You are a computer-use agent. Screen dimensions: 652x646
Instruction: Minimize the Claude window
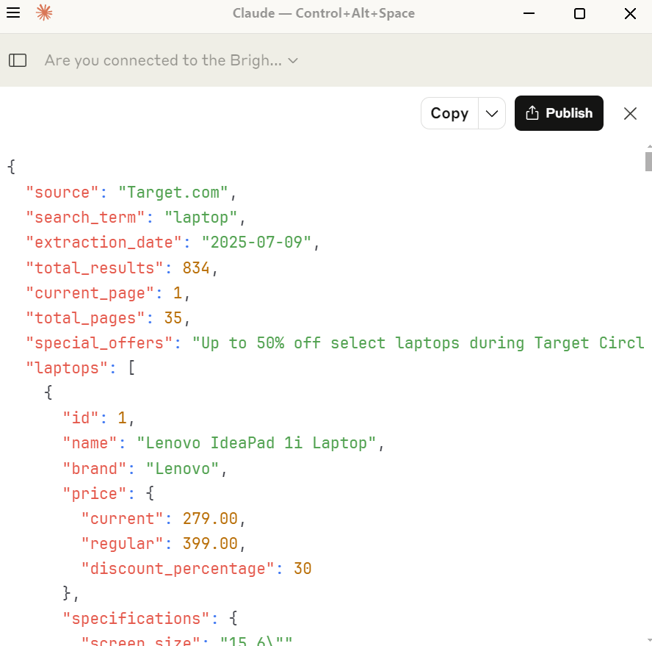coord(529,13)
